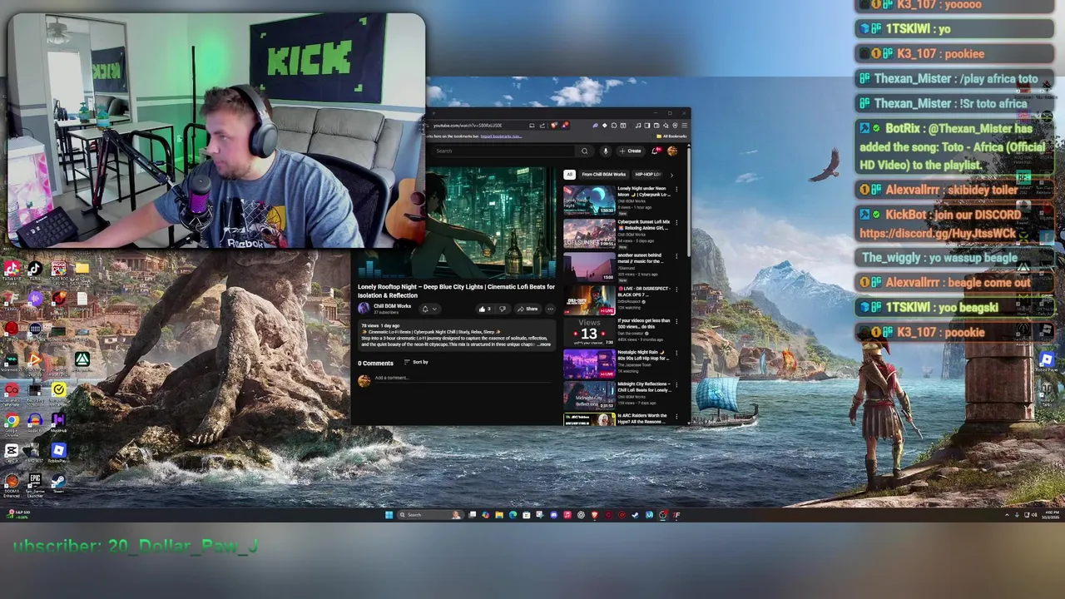Open YouTube notifications bell in header
Screen dimensions: 1065x599
tap(655, 151)
